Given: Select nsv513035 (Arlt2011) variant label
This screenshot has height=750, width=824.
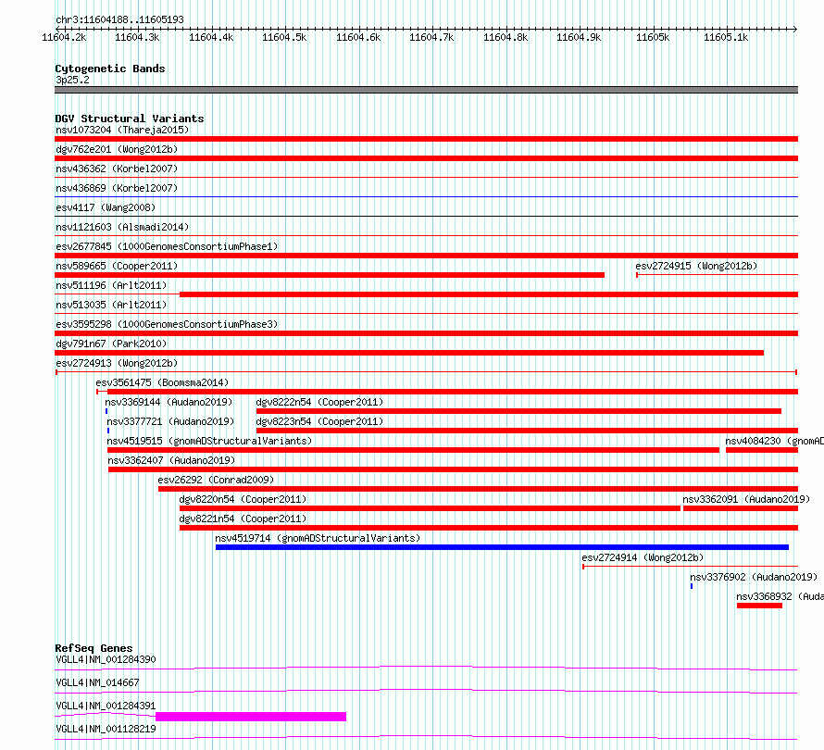Looking at the screenshot, I should pyautogui.click(x=111, y=305).
